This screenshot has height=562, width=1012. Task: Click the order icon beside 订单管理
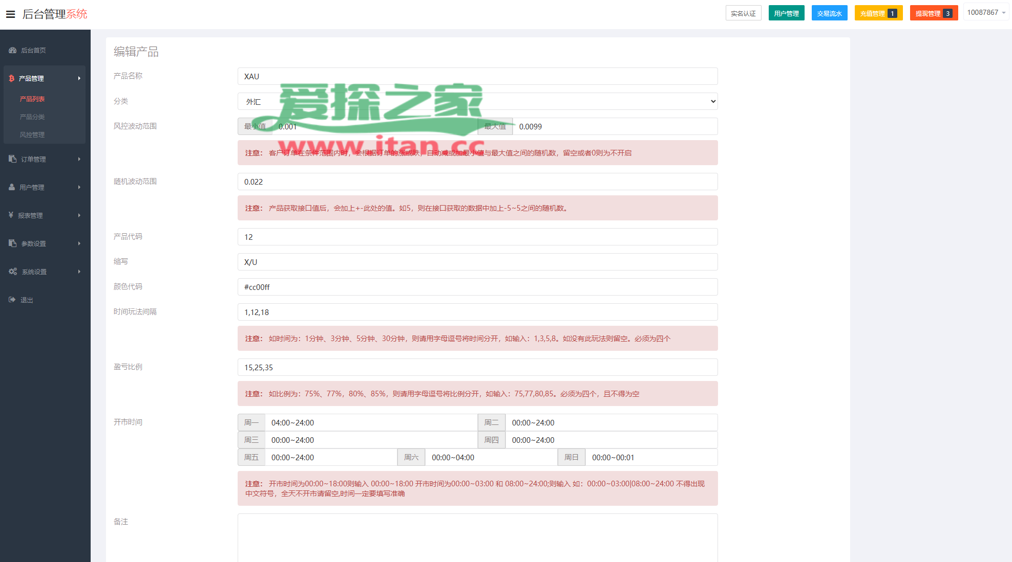13,159
